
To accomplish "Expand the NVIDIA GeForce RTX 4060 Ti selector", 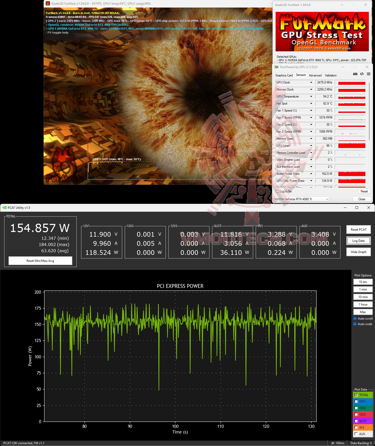I will [x=327, y=199].
